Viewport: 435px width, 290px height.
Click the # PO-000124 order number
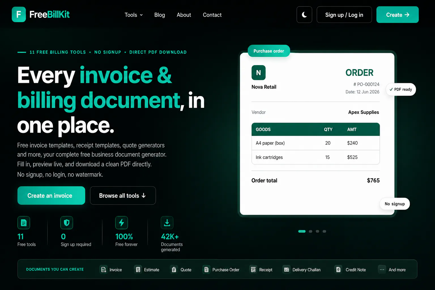pos(366,84)
